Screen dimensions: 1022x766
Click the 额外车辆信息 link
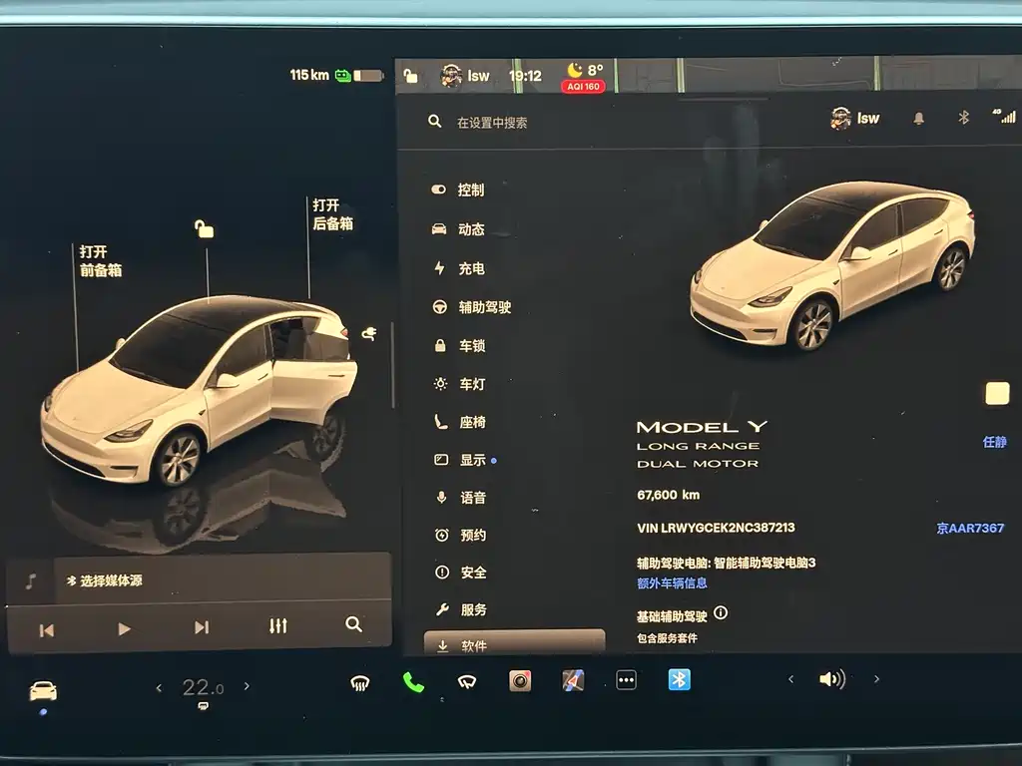[x=672, y=583]
